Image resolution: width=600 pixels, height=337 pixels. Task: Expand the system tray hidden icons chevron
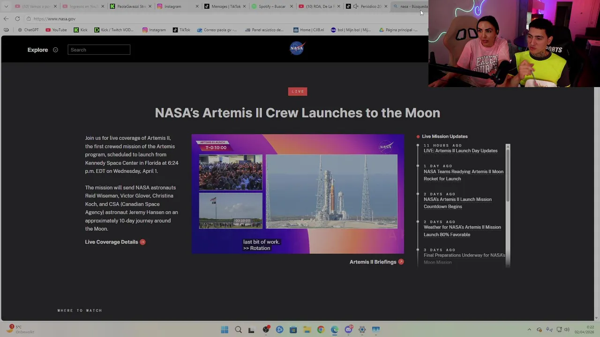pyautogui.click(x=529, y=330)
